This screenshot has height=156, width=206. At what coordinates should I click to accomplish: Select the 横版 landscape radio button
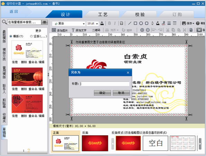pos(11,36)
